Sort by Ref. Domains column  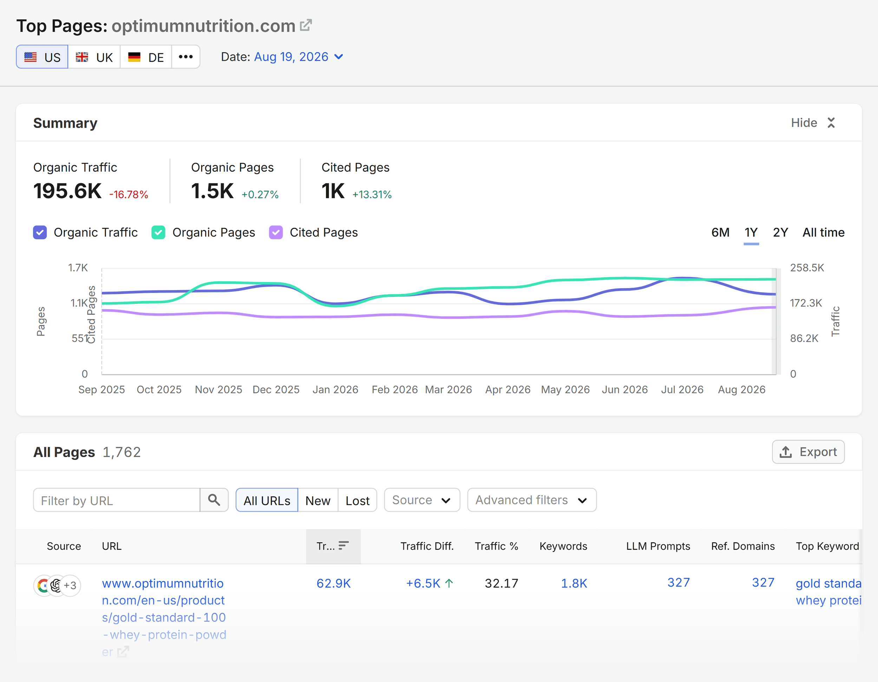743,546
